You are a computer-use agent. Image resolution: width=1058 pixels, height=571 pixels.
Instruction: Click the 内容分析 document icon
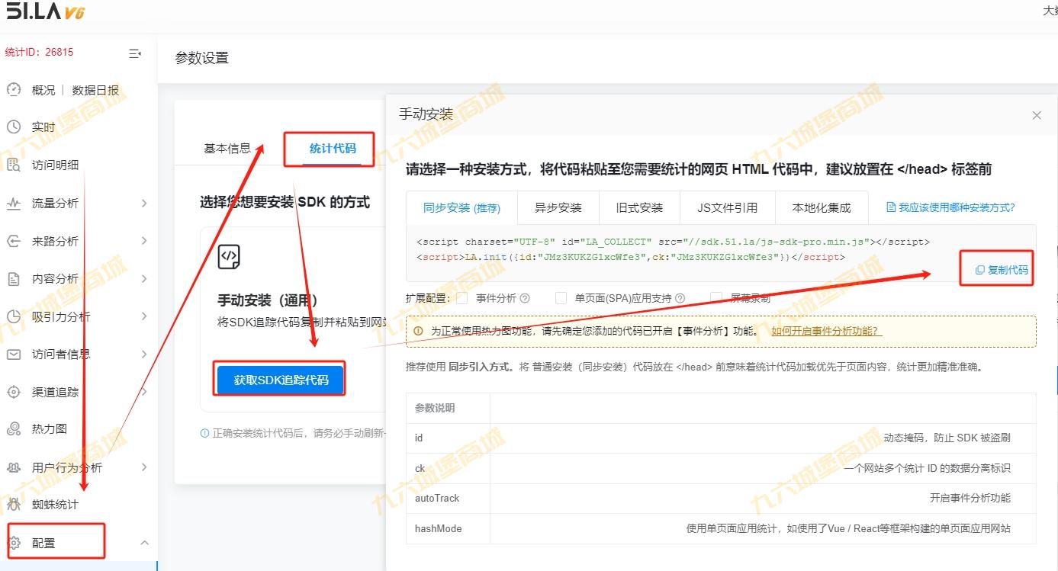[13, 279]
